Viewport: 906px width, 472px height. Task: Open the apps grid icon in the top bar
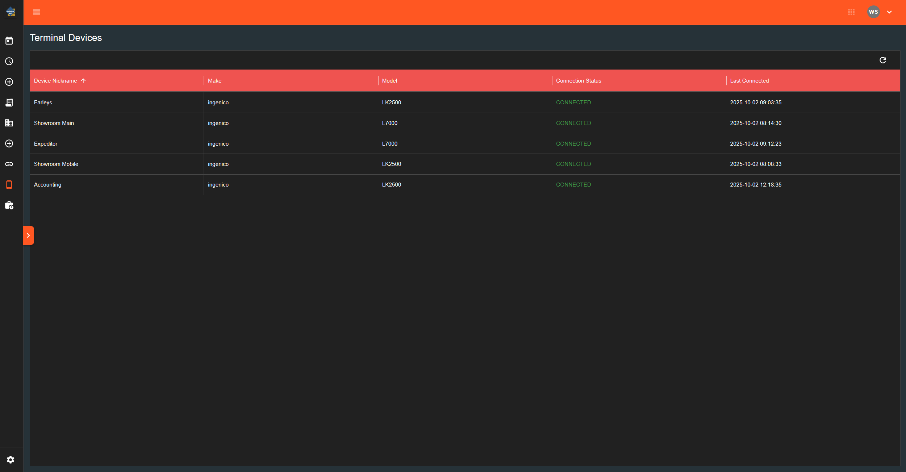[851, 12]
